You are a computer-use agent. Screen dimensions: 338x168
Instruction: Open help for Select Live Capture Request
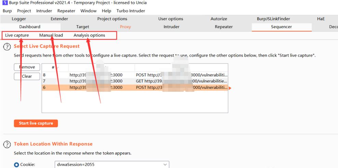pos(7,47)
